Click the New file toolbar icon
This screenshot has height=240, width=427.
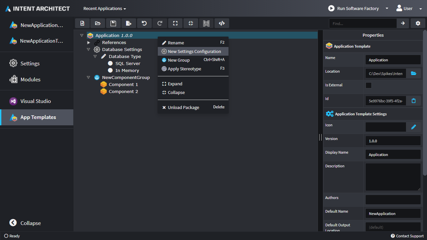[x=82, y=23]
